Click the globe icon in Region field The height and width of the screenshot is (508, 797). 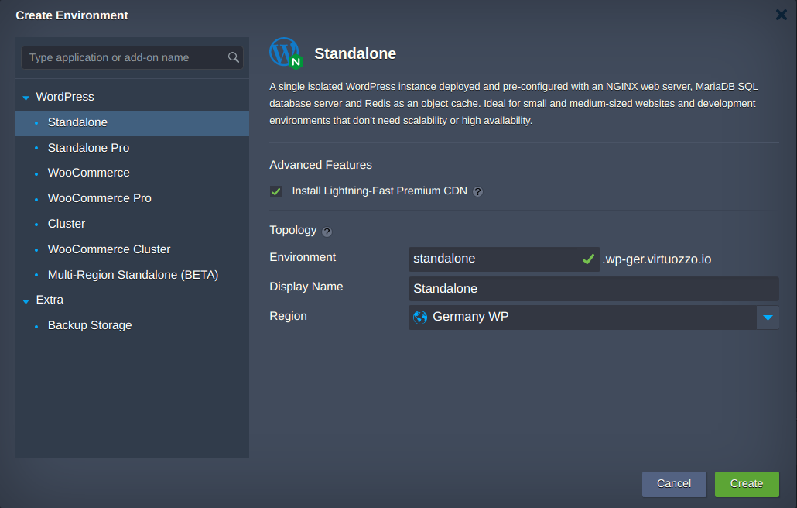420,317
